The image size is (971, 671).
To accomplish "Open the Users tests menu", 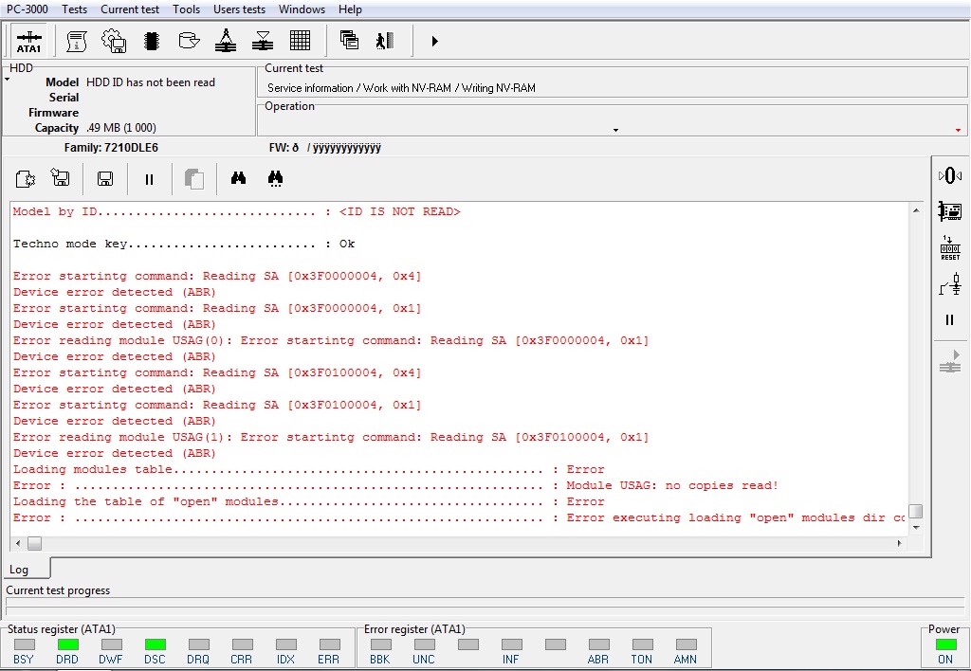I will click(239, 9).
